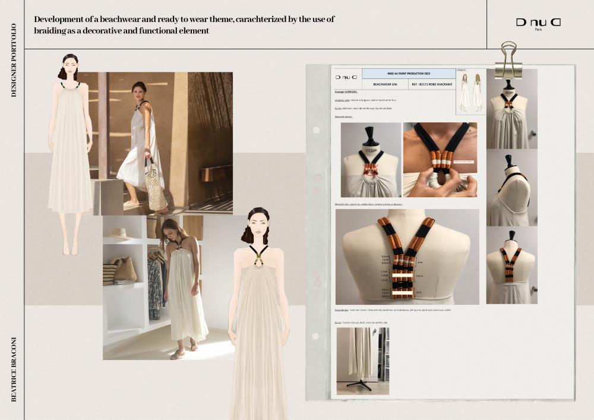Select the large halter dress illustration
The width and height of the screenshot is (594, 420).
[259, 315]
